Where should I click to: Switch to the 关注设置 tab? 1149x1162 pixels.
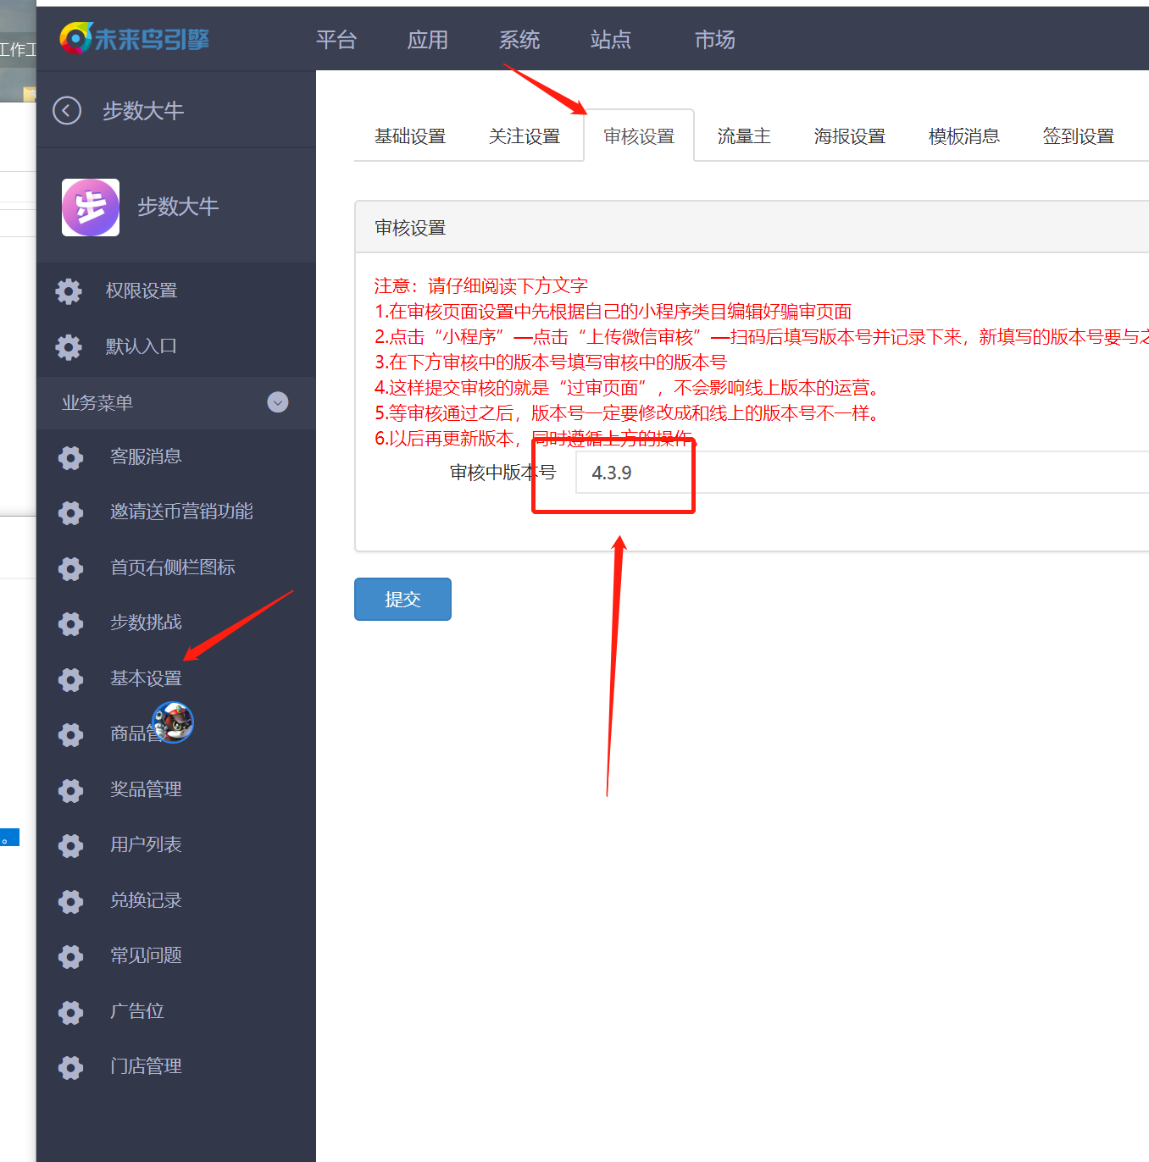pyautogui.click(x=525, y=136)
